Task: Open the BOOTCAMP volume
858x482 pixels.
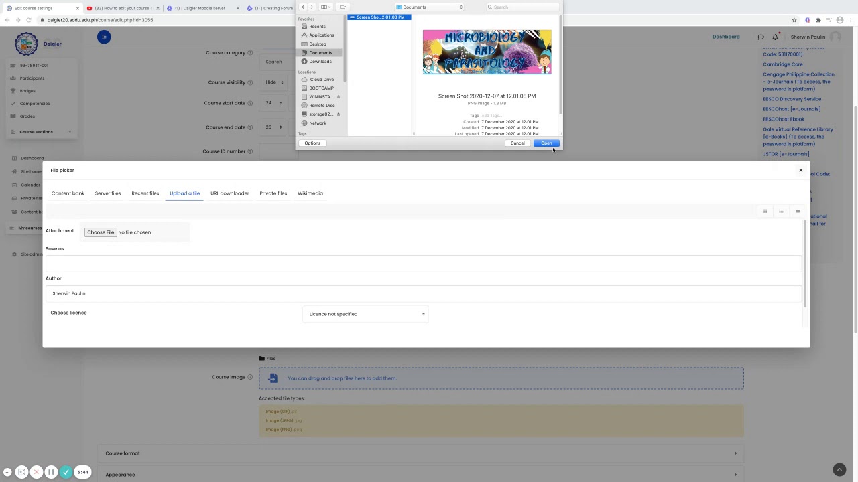Action: 321,88
